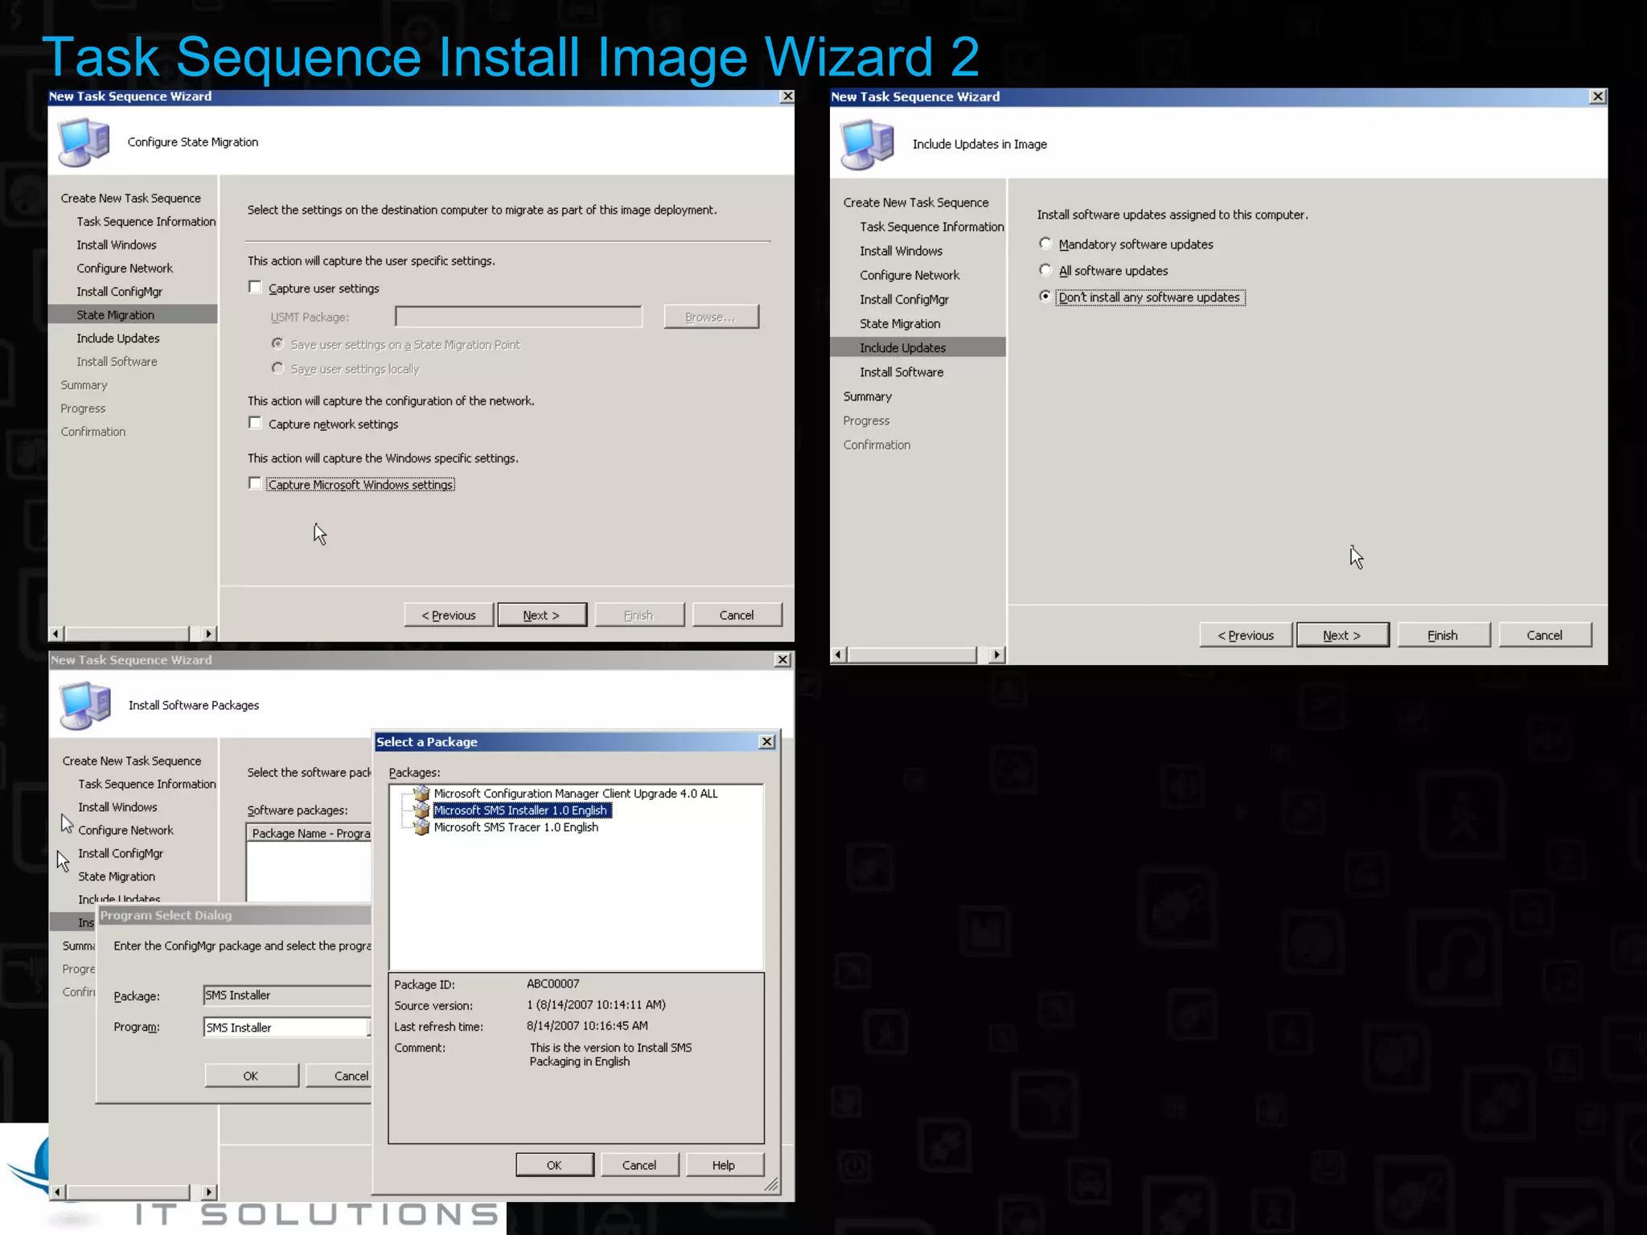
Task: Click the Package field showing SMS Installer
Action: click(287, 995)
